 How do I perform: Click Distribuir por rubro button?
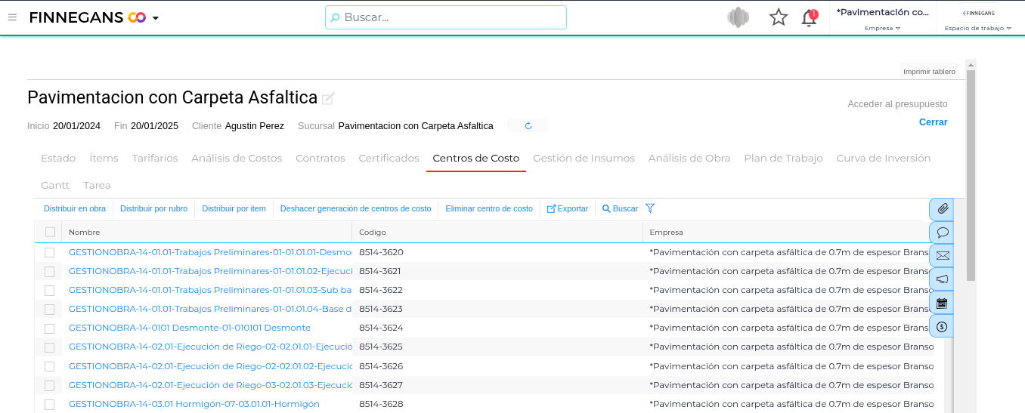(x=153, y=208)
